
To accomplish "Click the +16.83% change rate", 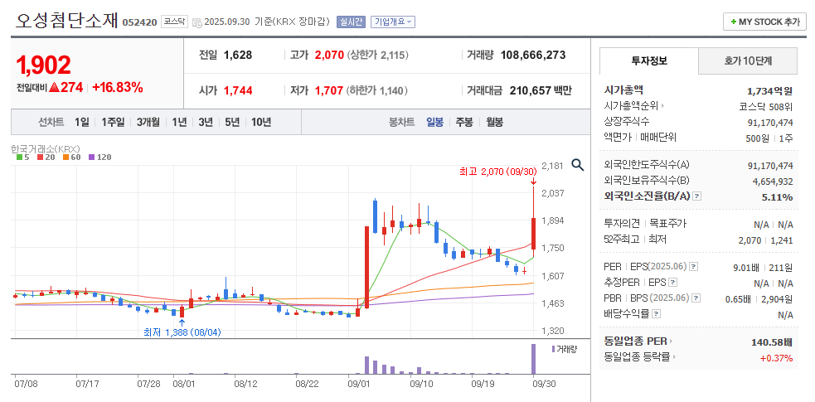I will coord(118,88).
